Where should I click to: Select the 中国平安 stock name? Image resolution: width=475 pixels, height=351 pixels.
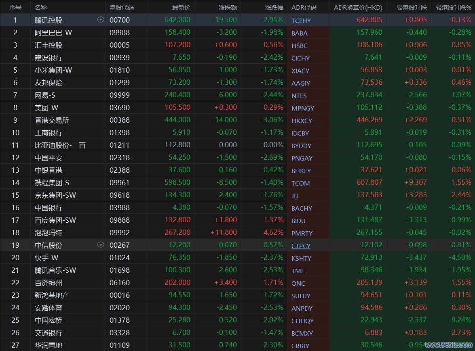pyautogui.click(x=49, y=158)
